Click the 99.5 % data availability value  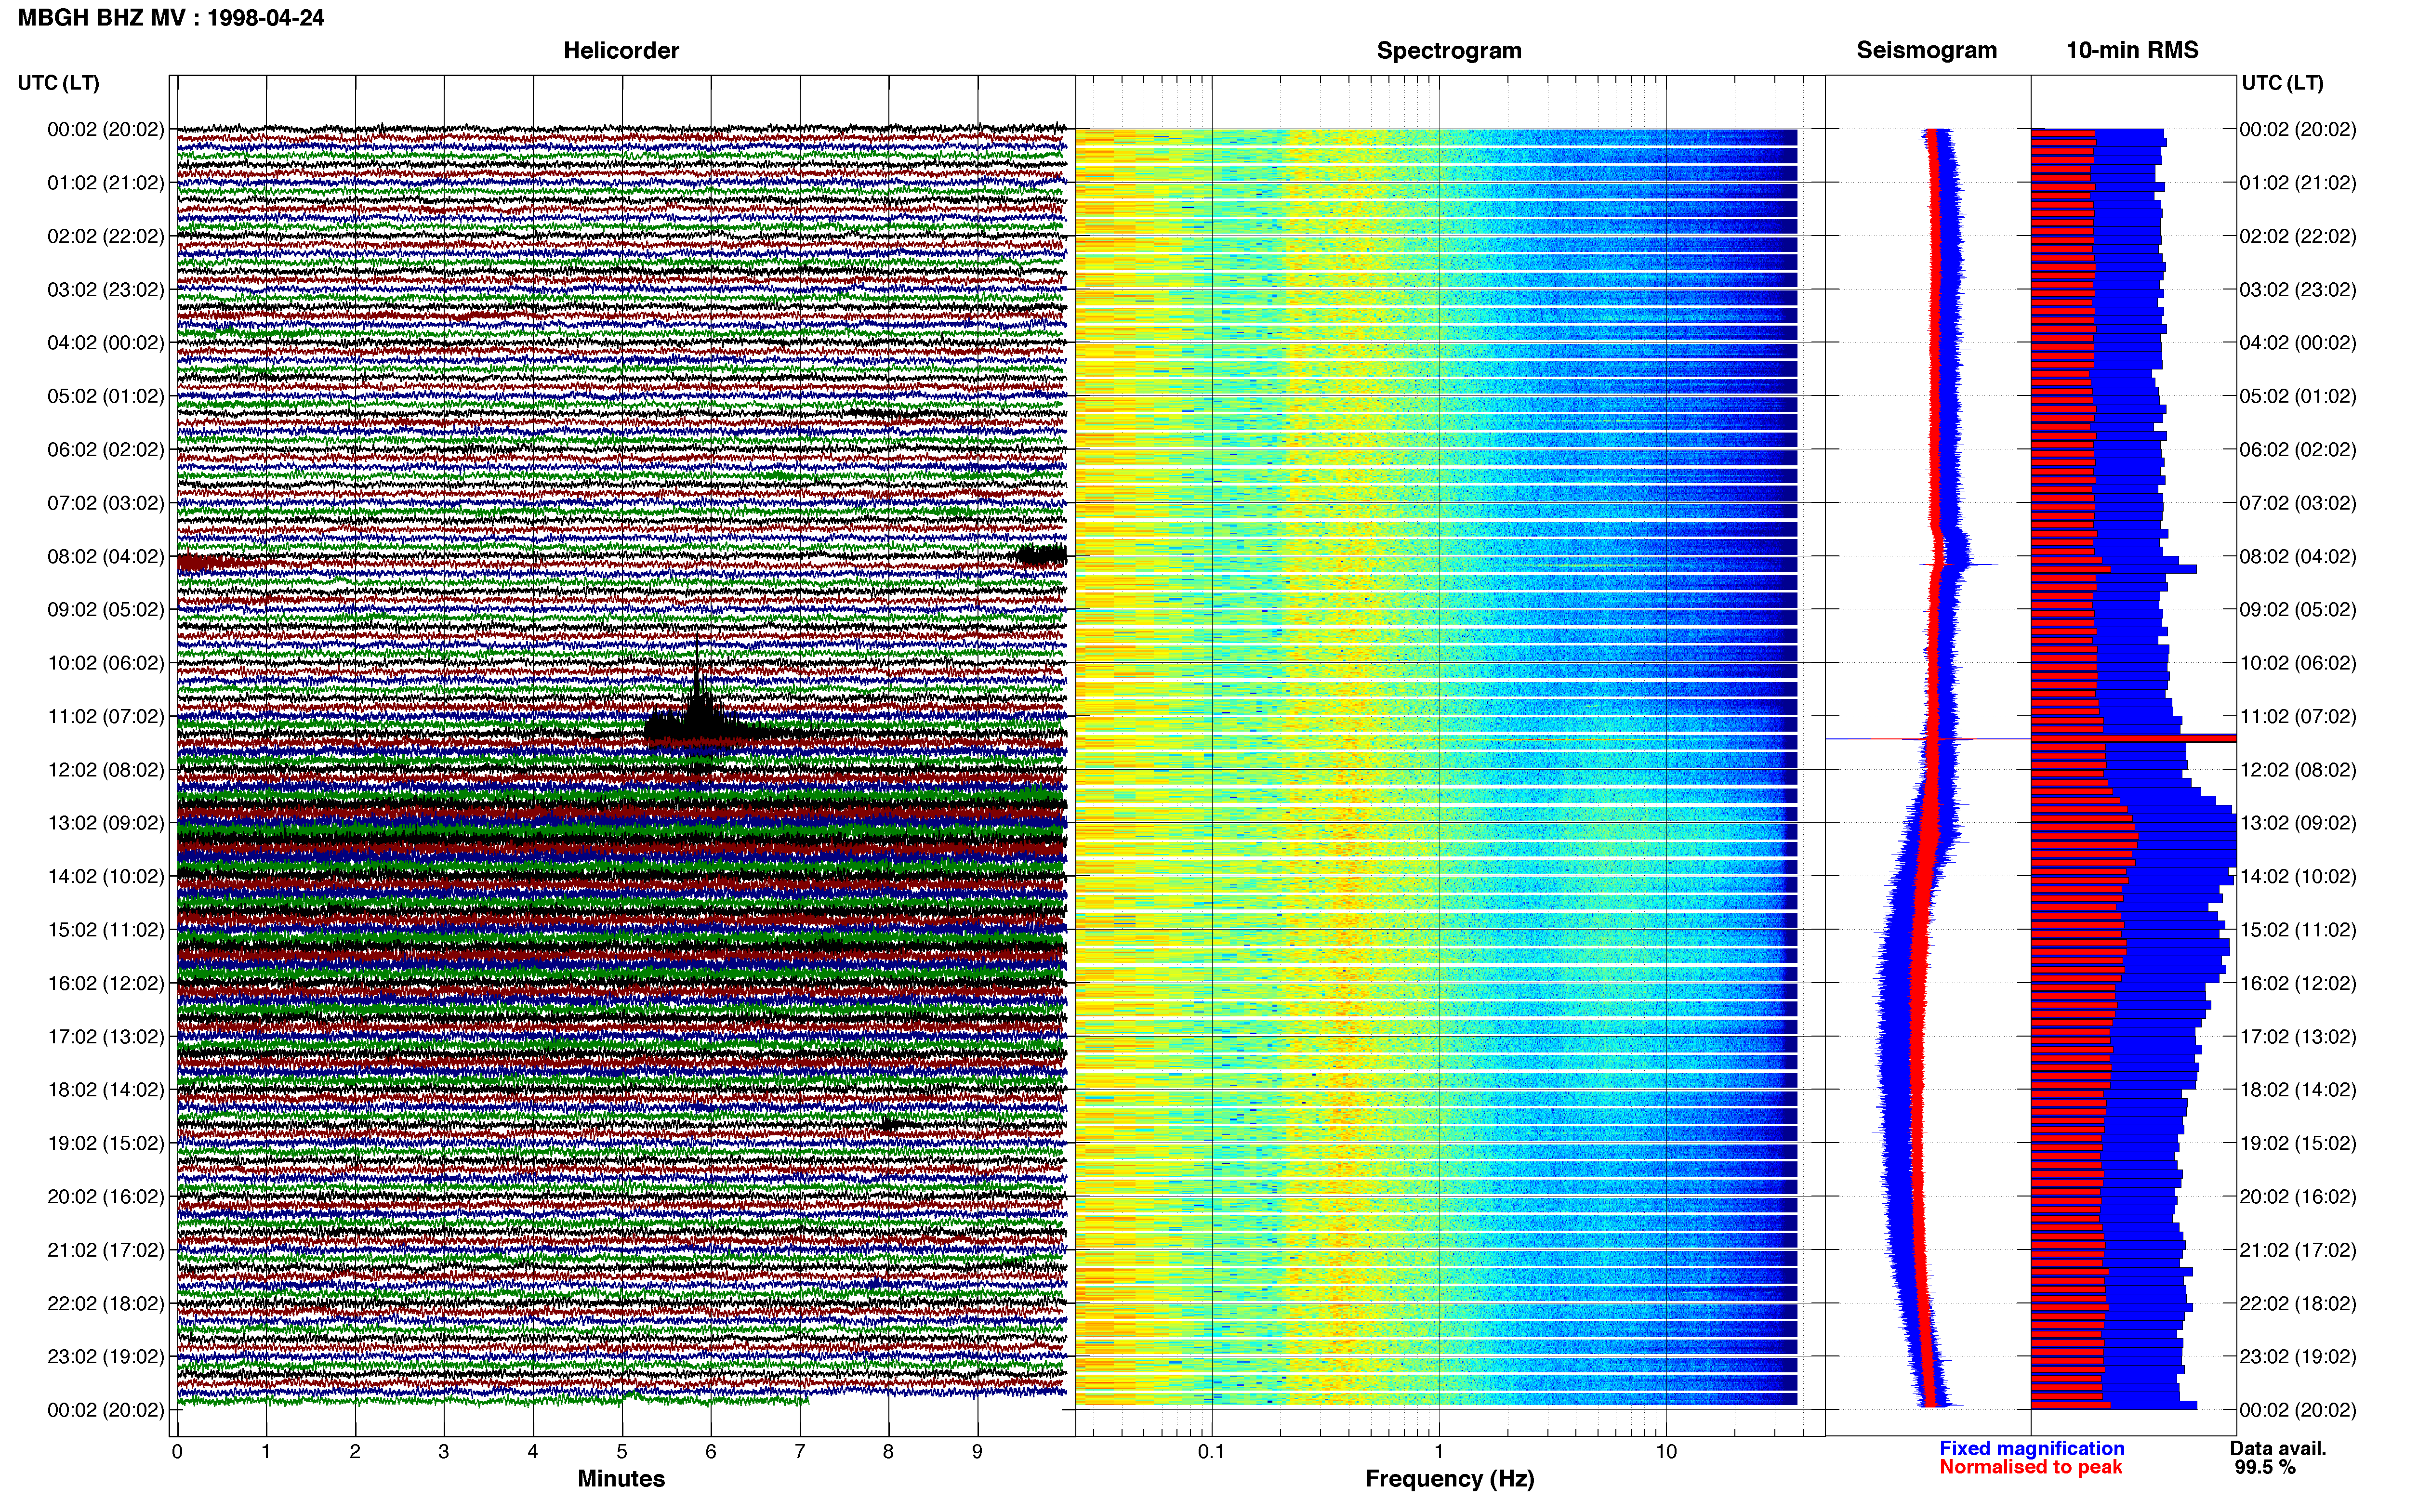[2265, 1467]
